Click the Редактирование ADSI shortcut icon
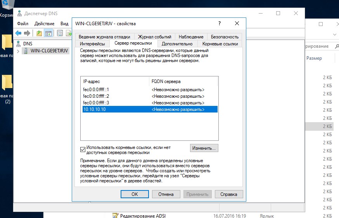This screenshot has height=218, width=339. coord(116,216)
